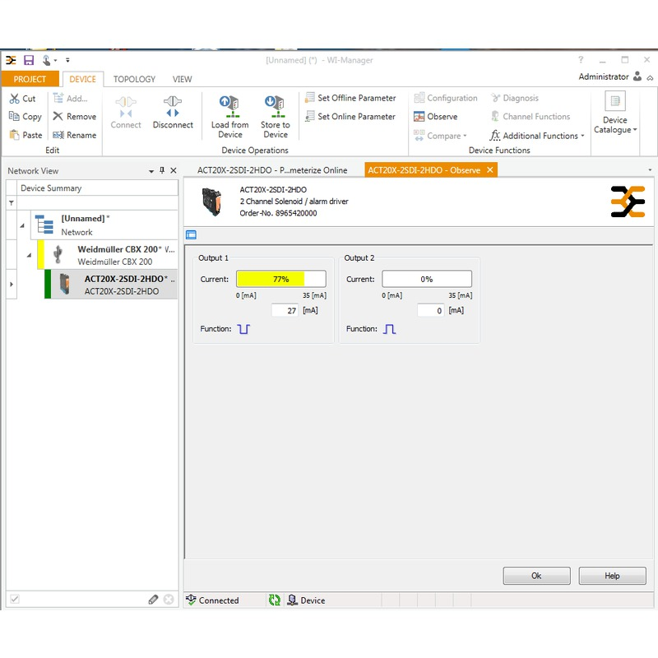Image resolution: width=658 pixels, height=658 pixels.
Task: Rename the selected device
Action: (x=75, y=135)
